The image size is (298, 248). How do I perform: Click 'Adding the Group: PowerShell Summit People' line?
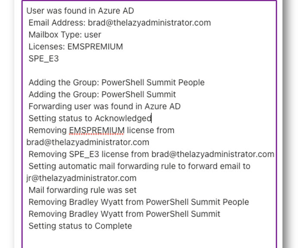[117, 82]
